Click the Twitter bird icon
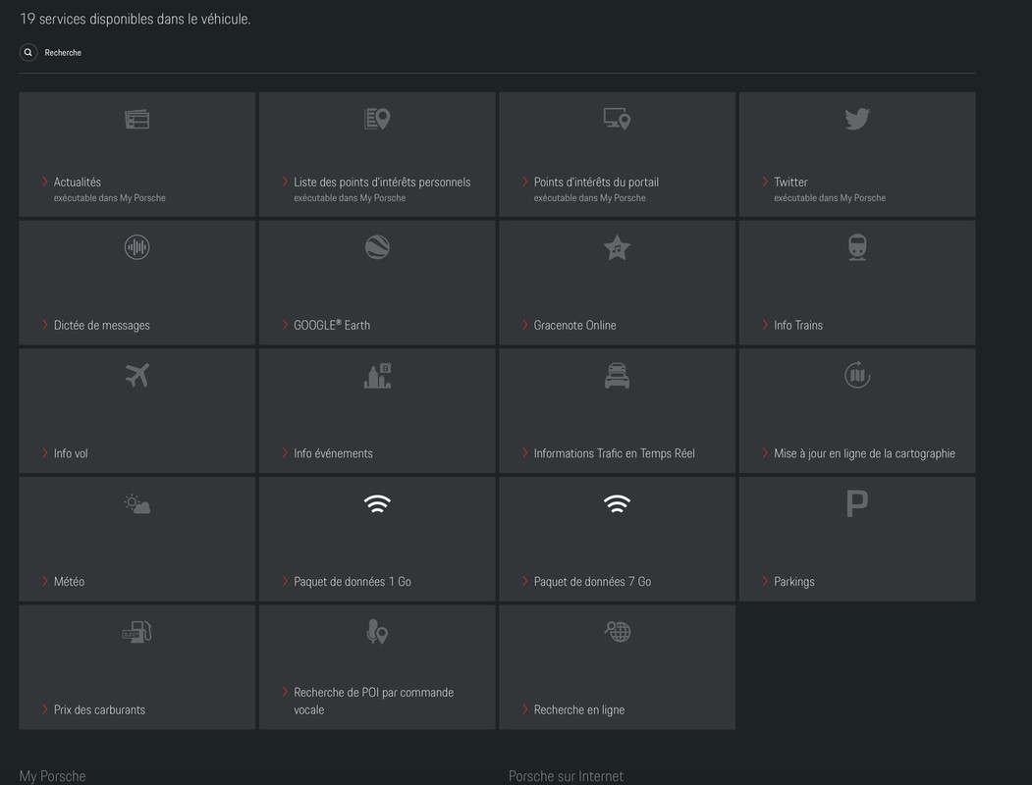 point(857,119)
